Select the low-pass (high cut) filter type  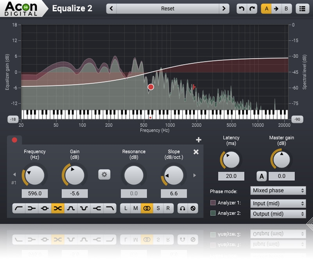tap(110, 208)
